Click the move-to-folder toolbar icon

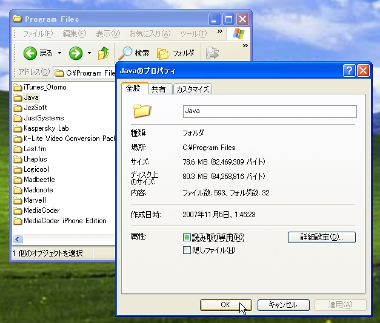coord(212,53)
